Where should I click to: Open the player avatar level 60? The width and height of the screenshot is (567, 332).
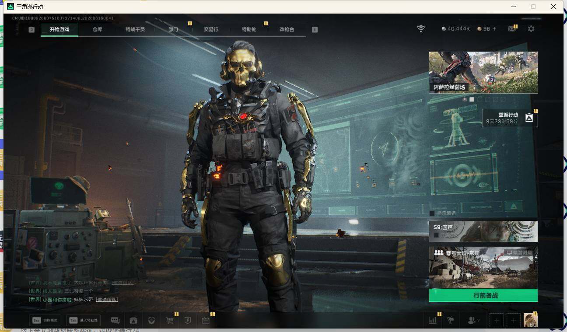coord(531,320)
